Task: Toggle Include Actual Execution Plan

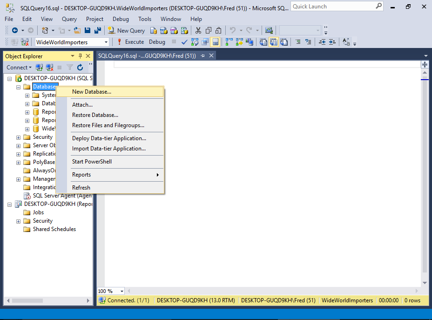Action: (229, 42)
